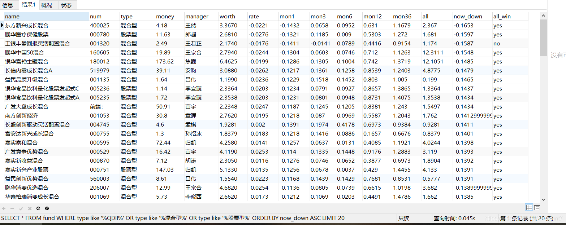566x225 pixels.
Task: Click the stop icon below the grid
Action: click(x=47, y=208)
